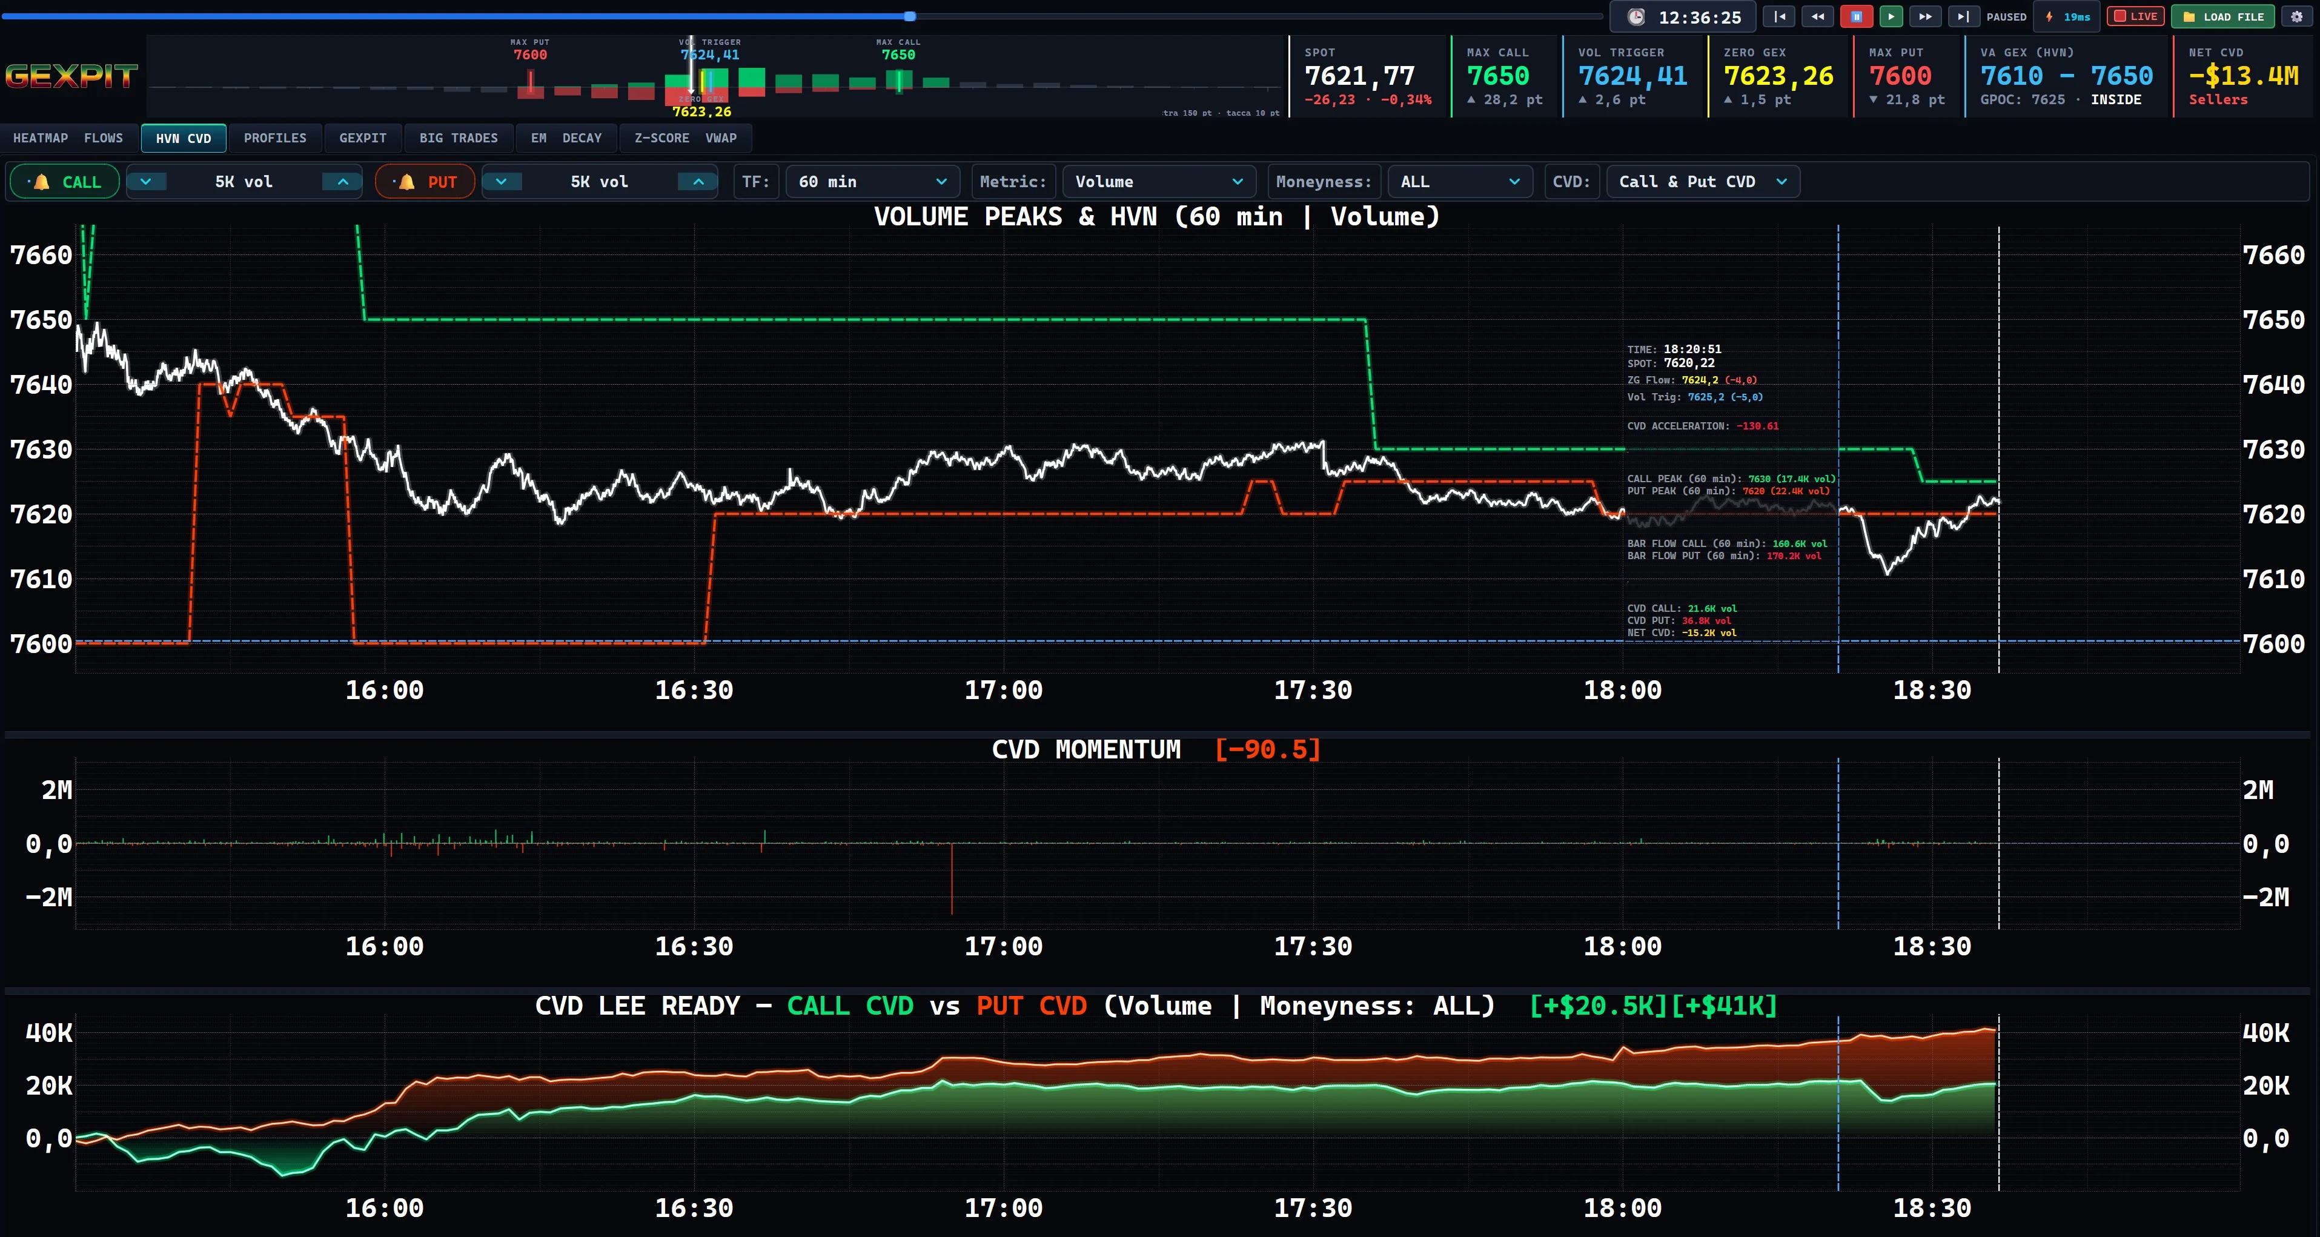Open the Z-SCORE VWAP tab
The width and height of the screenshot is (2320, 1237).
[685, 138]
